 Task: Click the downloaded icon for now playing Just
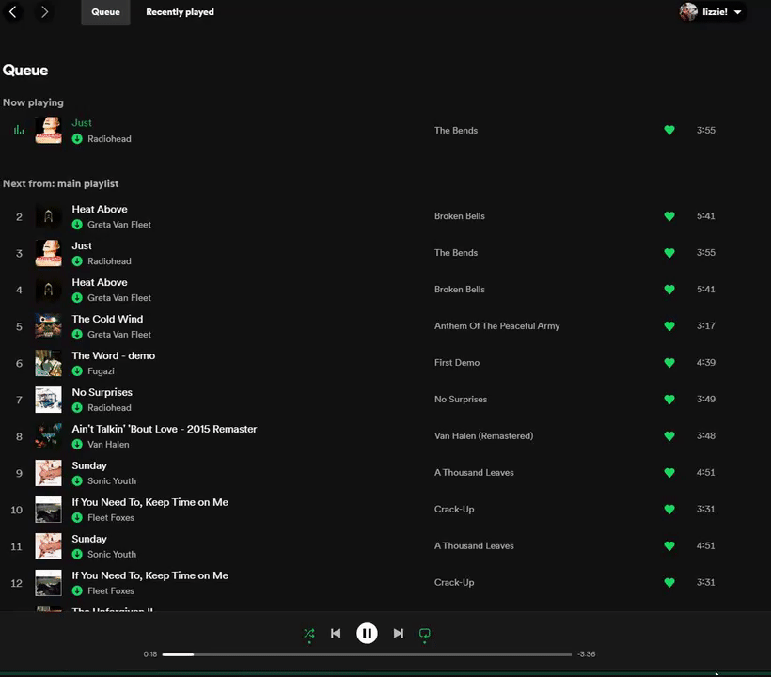pos(77,138)
